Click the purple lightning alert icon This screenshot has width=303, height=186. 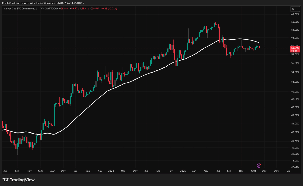(259, 166)
